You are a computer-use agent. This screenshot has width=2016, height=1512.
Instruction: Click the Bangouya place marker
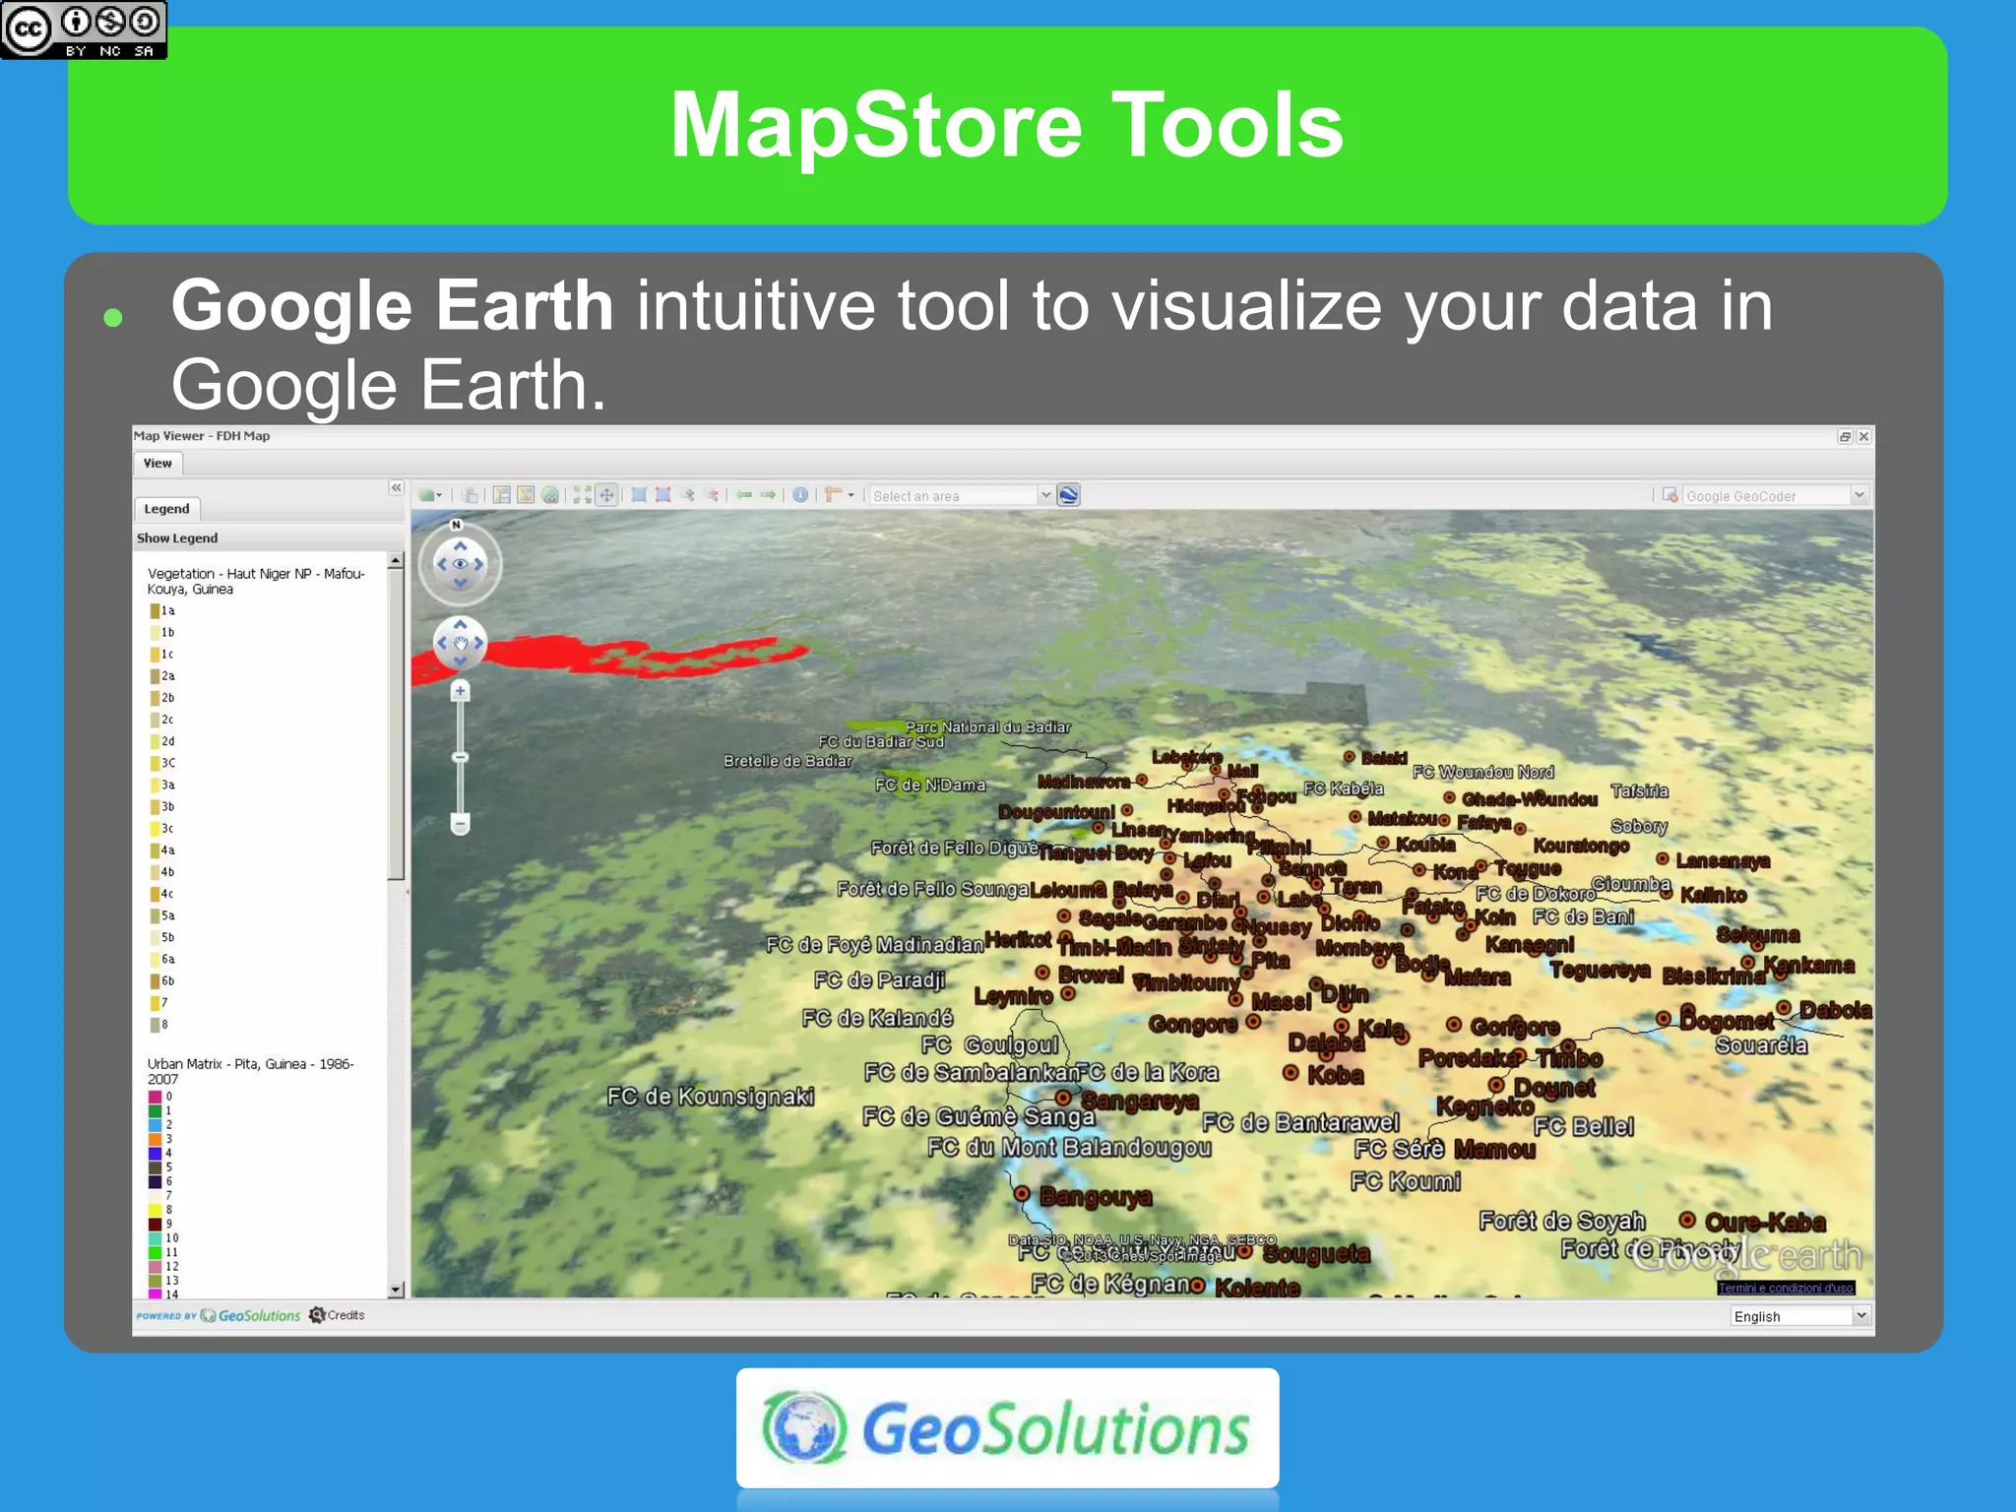click(x=1023, y=1194)
